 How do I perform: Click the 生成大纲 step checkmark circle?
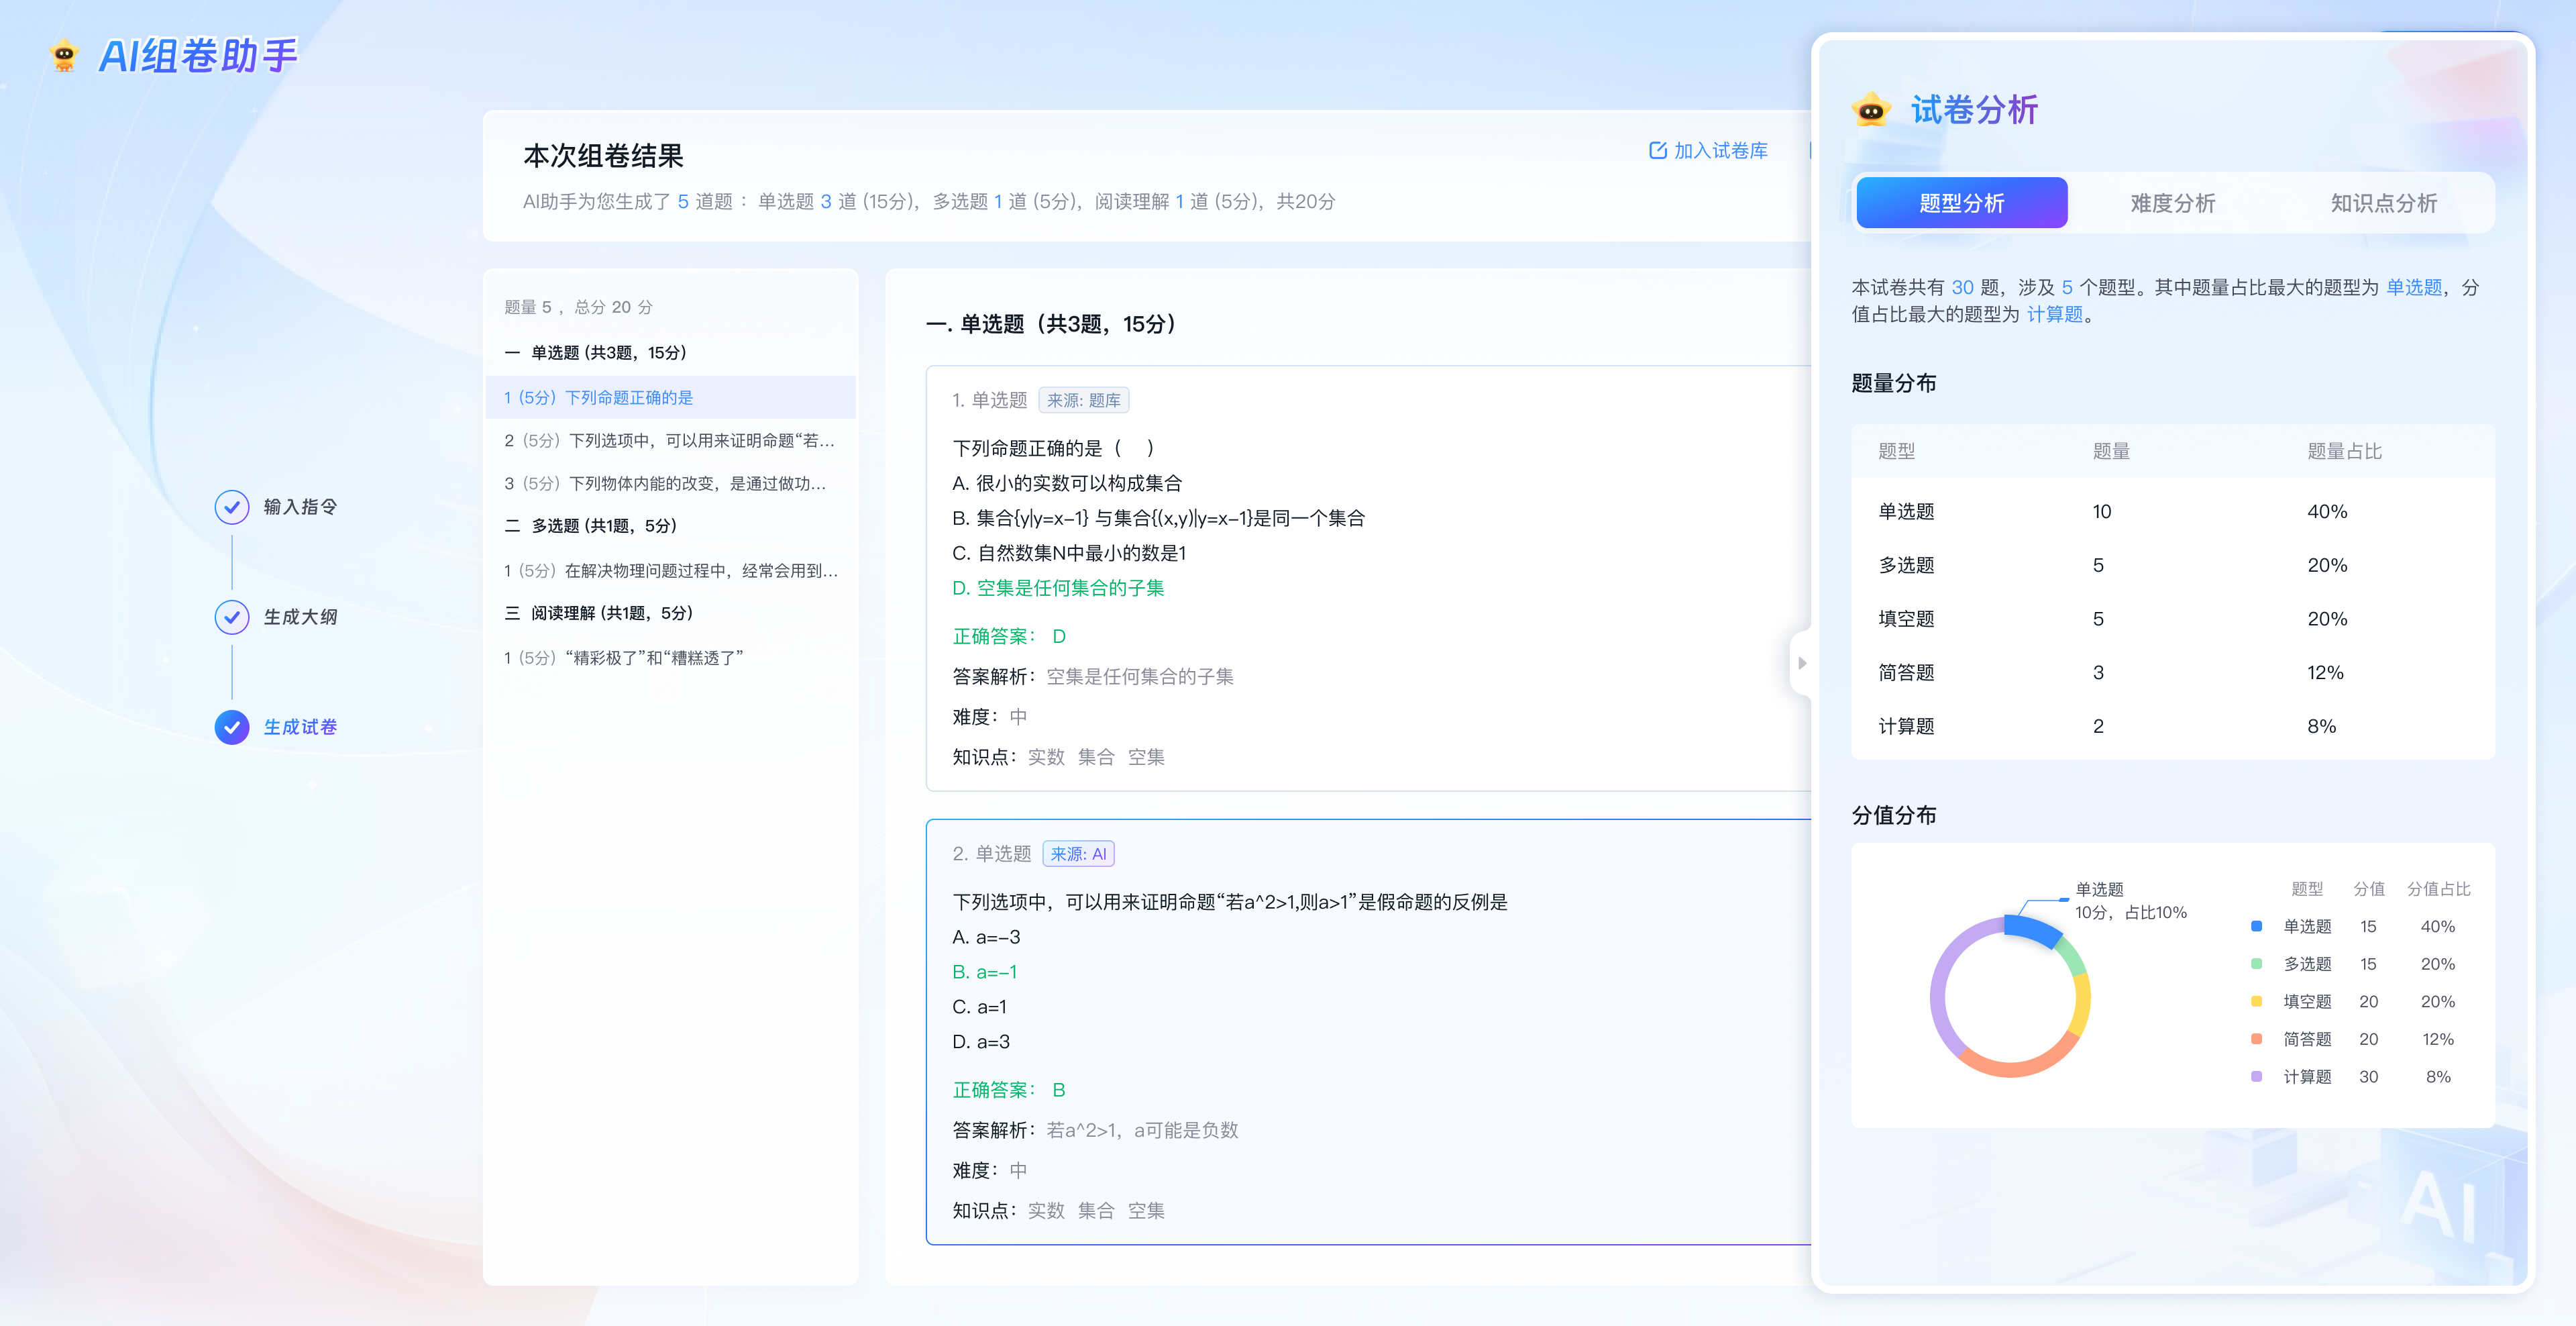pyautogui.click(x=232, y=617)
